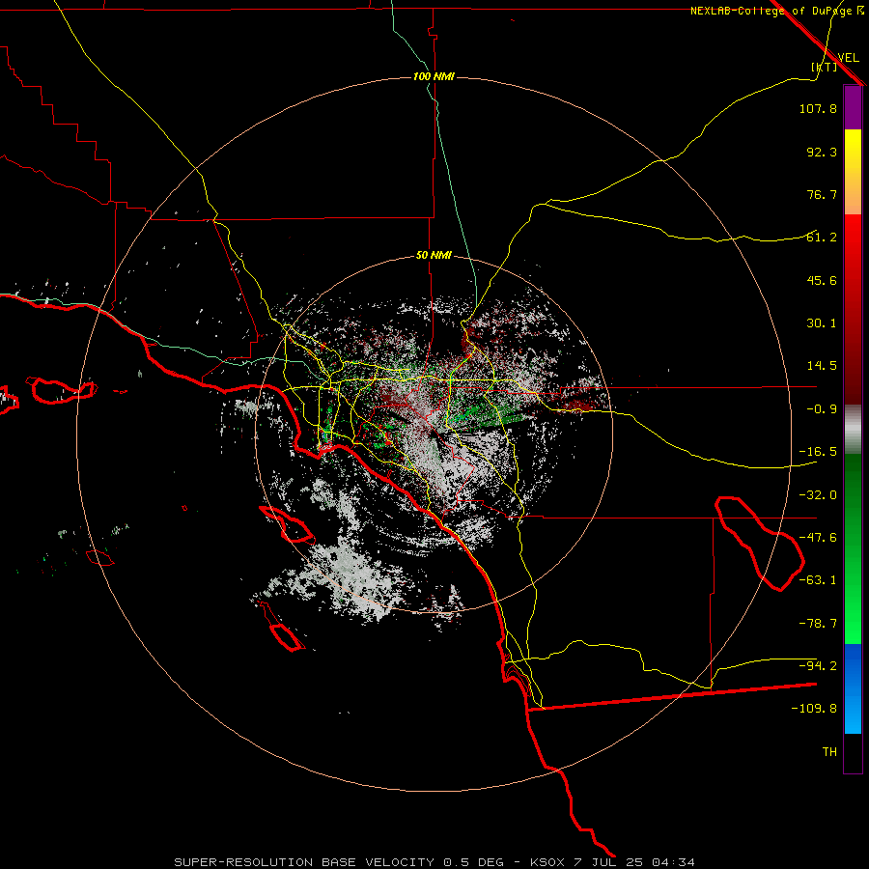
Task: Click the 7 JUL 25 04:34 timestamp
Action: tap(635, 862)
